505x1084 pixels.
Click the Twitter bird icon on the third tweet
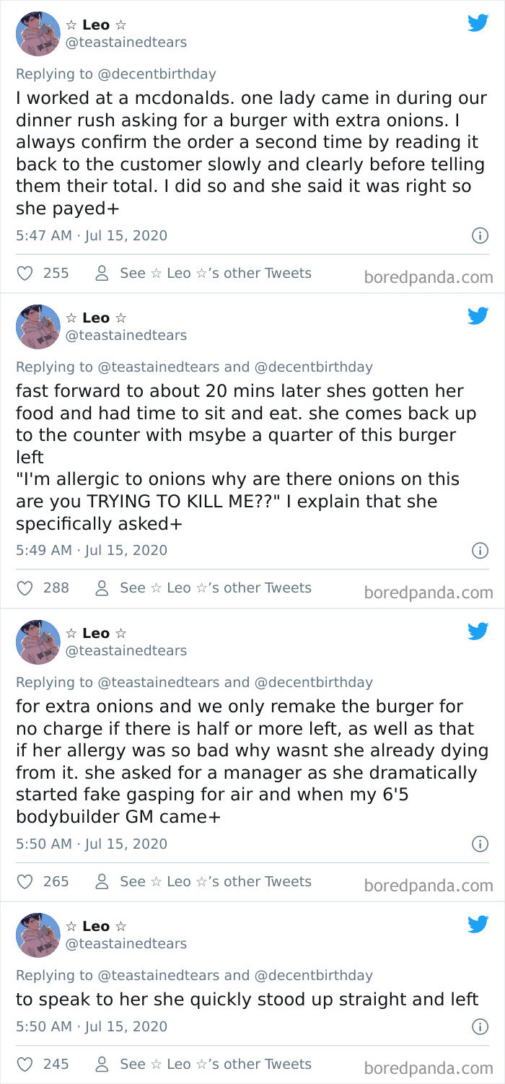(478, 631)
